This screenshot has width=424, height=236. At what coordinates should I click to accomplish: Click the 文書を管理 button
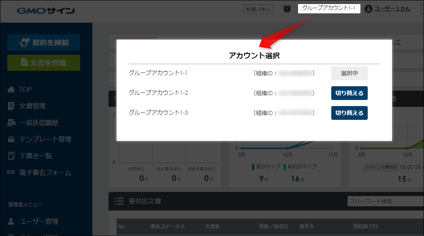coord(44,63)
